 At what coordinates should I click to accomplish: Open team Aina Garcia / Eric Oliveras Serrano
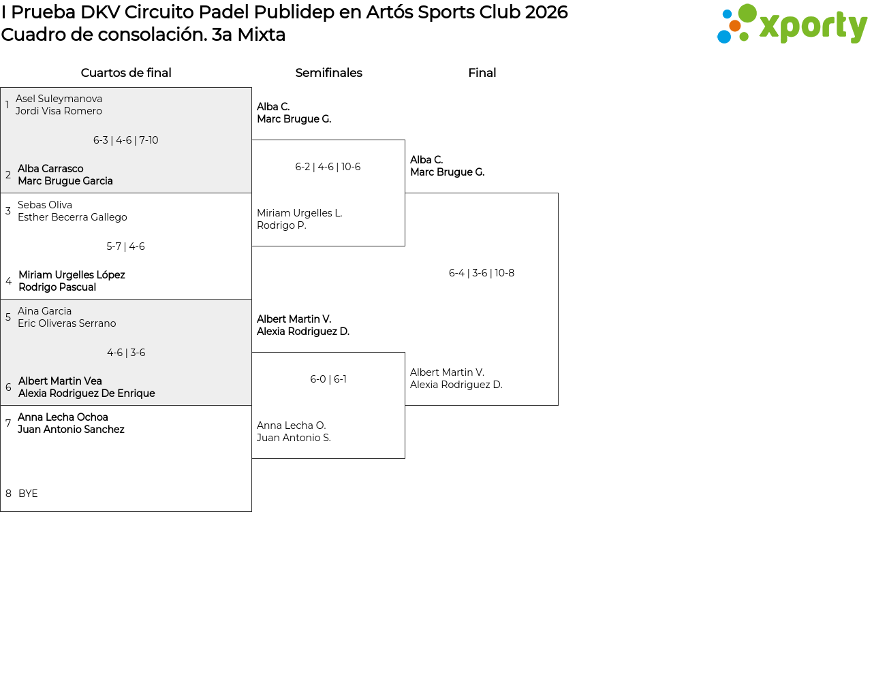[x=67, y=317]
